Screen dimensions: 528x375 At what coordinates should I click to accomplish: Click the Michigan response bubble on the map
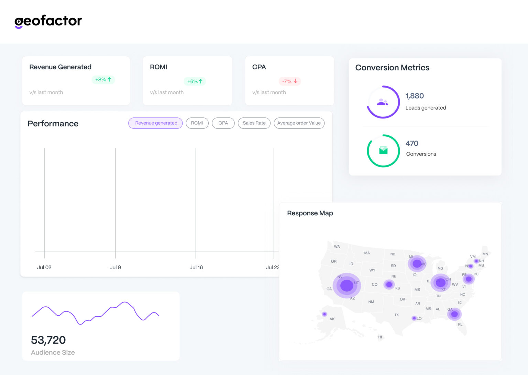pos(417,264)
